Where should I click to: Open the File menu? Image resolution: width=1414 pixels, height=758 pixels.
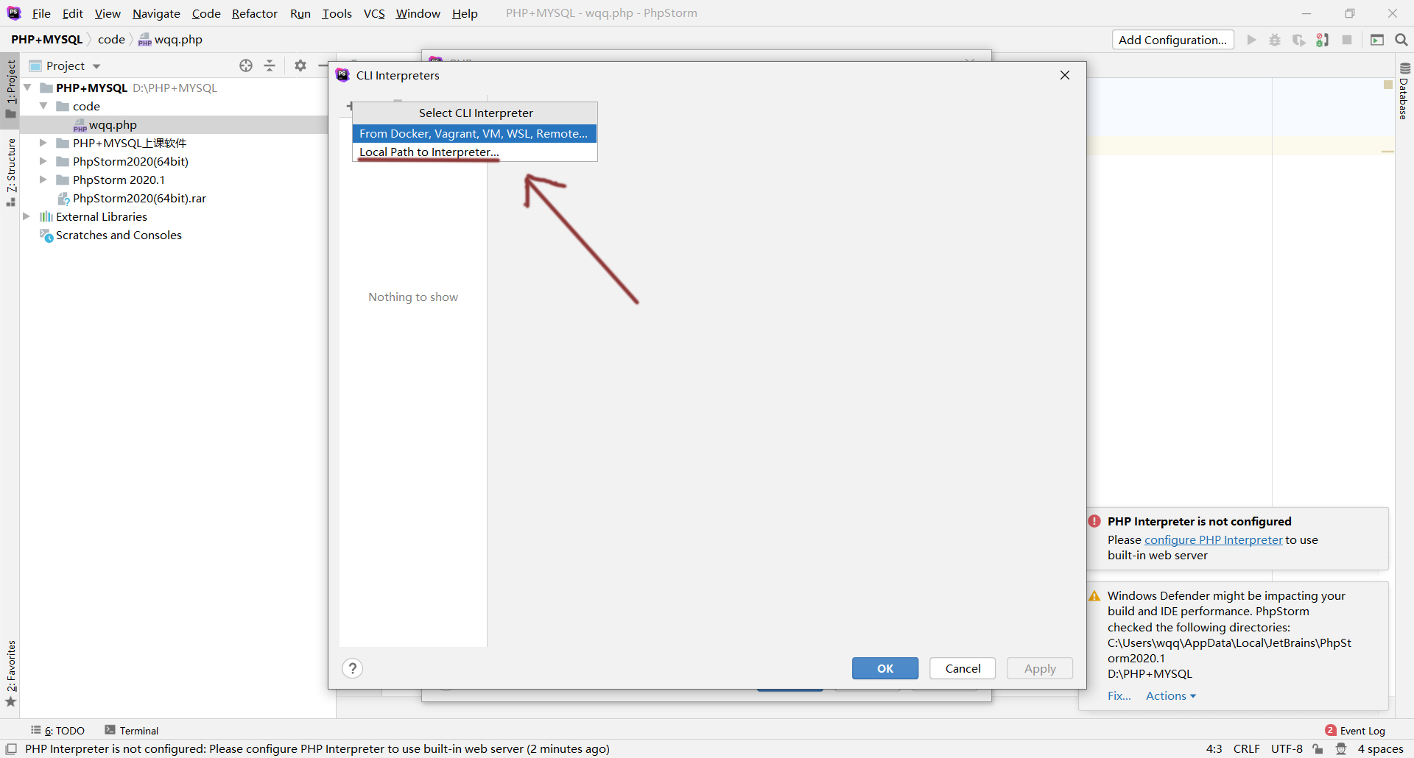(x=41, y=13)
